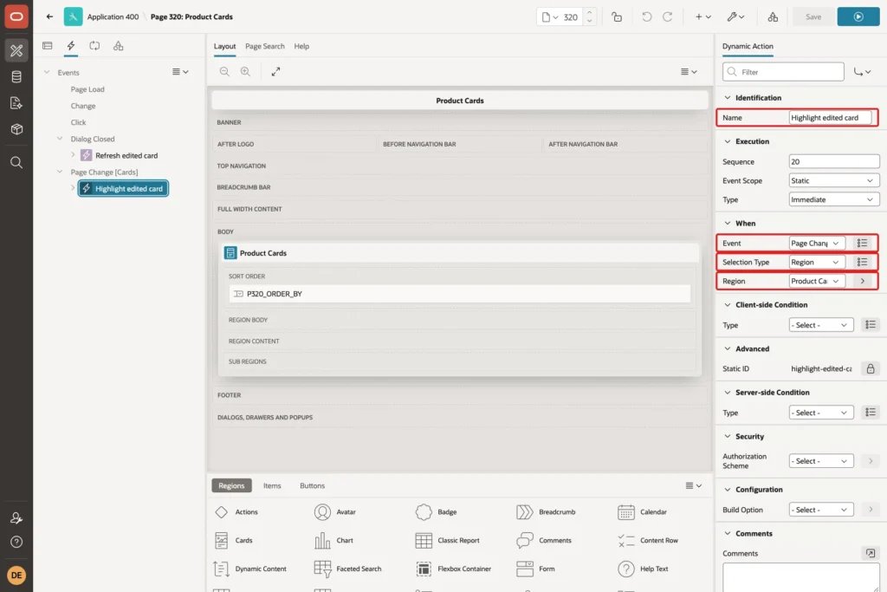Open the Processing tab icon
Screen dimensions: 887x592
click(94, 46)
